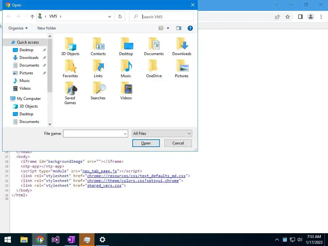Select the Documents folder in file list
Image resolution: width=328 pixels, height=246 pixels.
point(154,47)
